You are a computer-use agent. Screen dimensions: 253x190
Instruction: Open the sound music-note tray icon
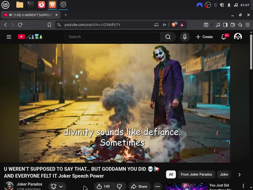coord(236,5)
